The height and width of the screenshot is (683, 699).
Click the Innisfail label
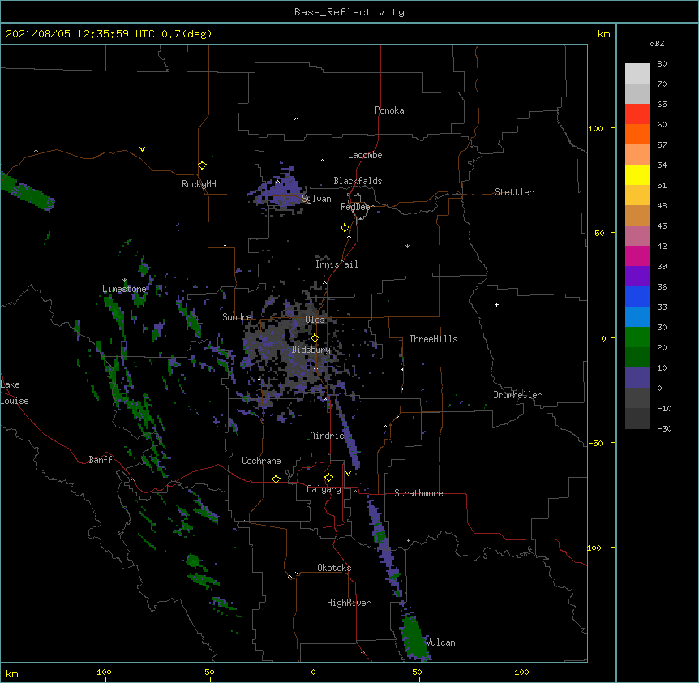click(x=337, y=264)
